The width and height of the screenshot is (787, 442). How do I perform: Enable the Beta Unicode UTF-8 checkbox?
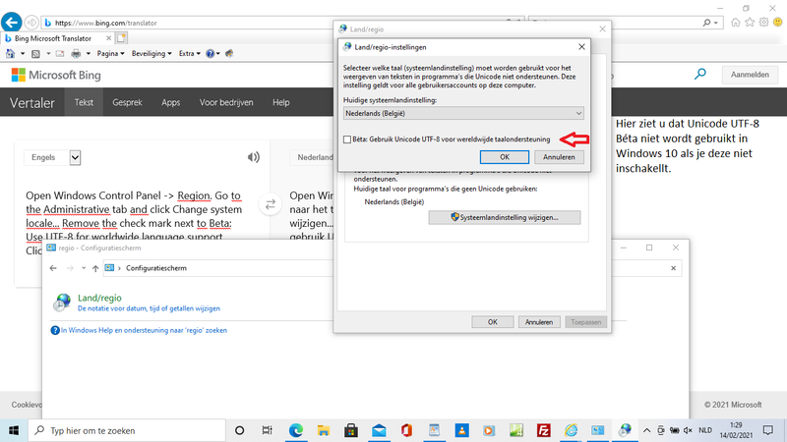point(347,139)
